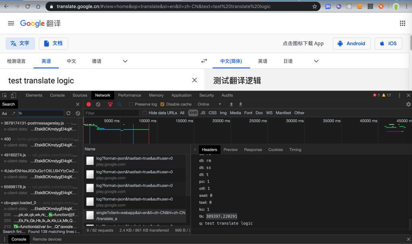
Task: Click the page vertical scrollbar thumb
Action: point(410,43)
